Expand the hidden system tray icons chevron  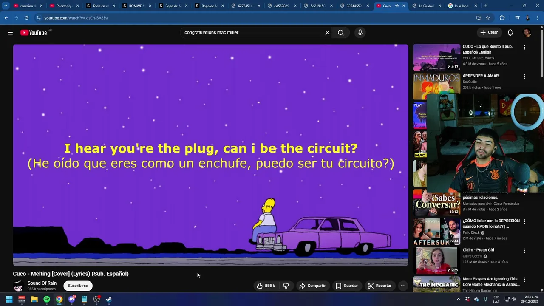click(458, 299)
